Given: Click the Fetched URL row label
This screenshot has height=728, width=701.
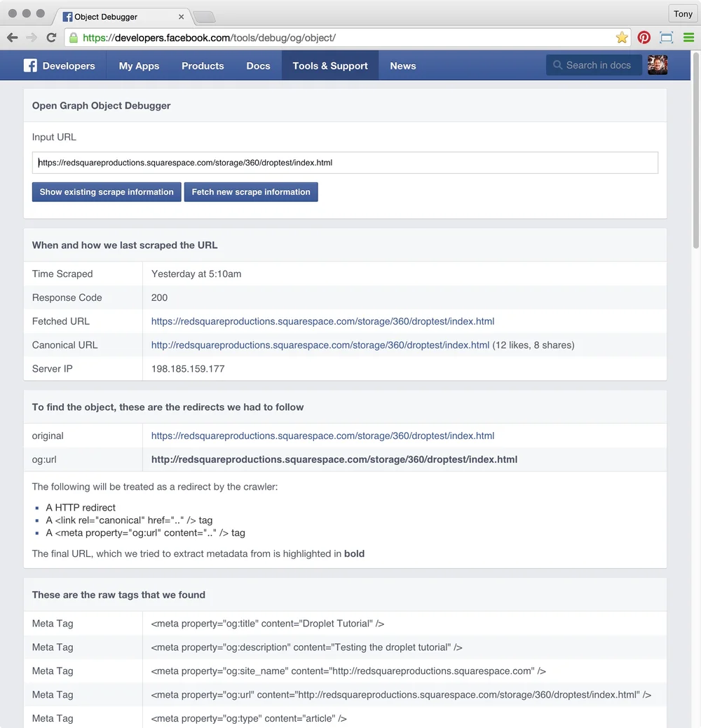Looking at the screenshot, I should (x=61, y=321).
